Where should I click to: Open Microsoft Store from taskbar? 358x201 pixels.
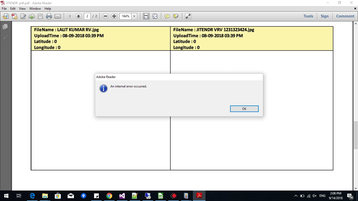point(58,196)
